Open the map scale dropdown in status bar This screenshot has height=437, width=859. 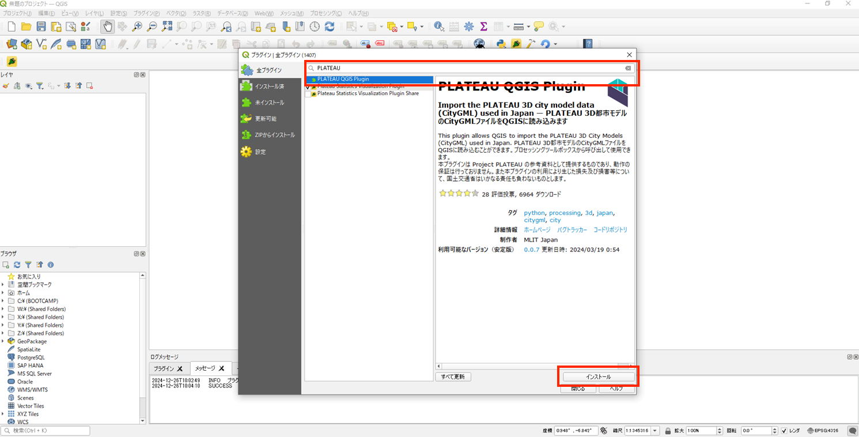click(x=656, y=431)
